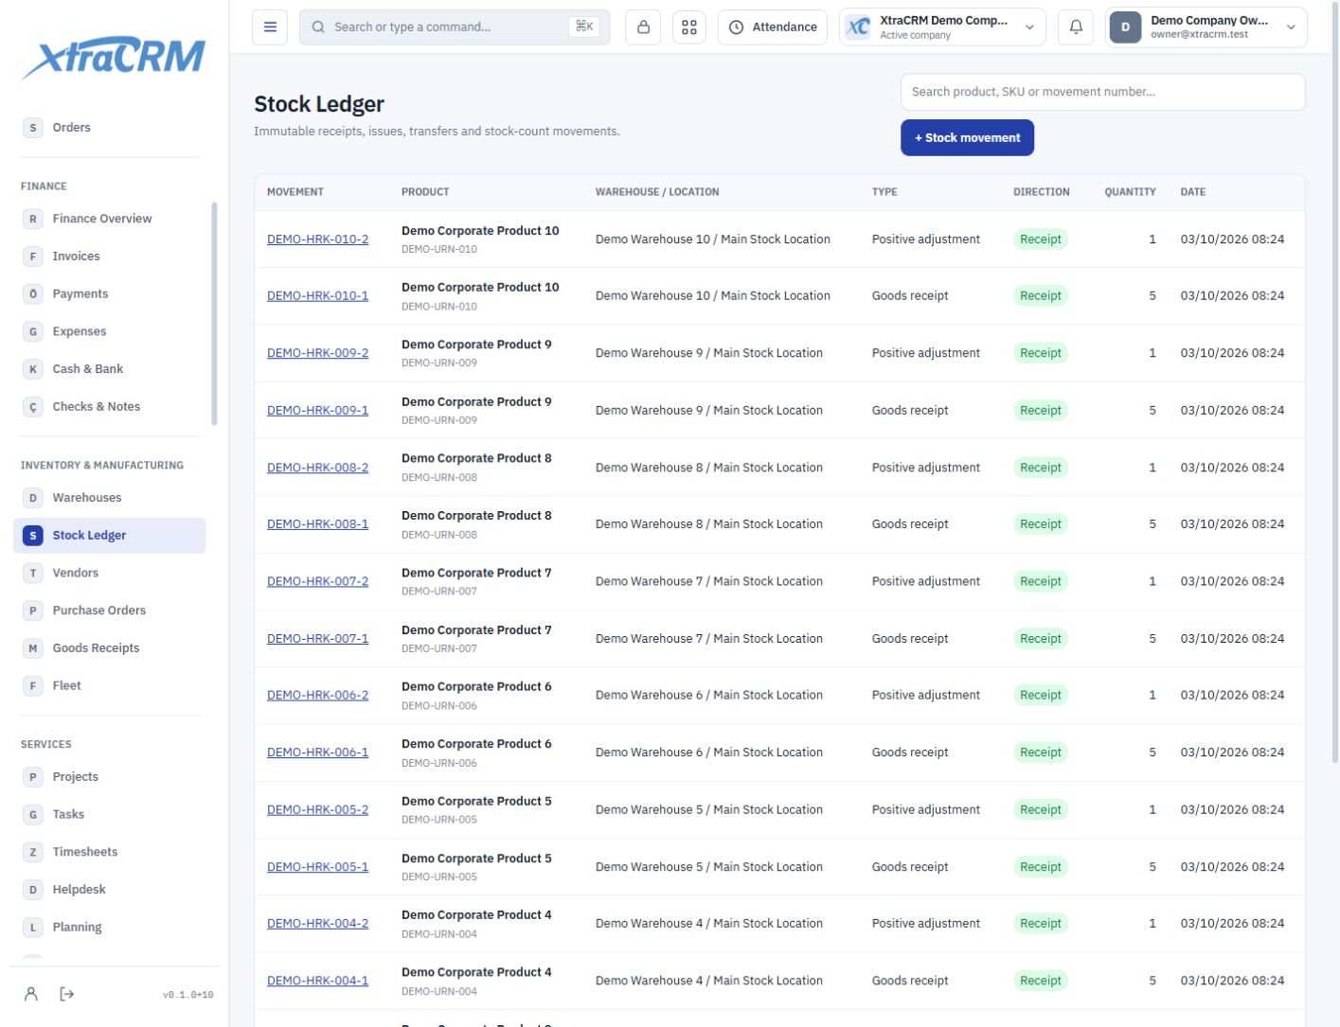The height and width of the screenshot is (1027, 1340).
Task: Click the lock screen icon in top bar
Action: 643,27
